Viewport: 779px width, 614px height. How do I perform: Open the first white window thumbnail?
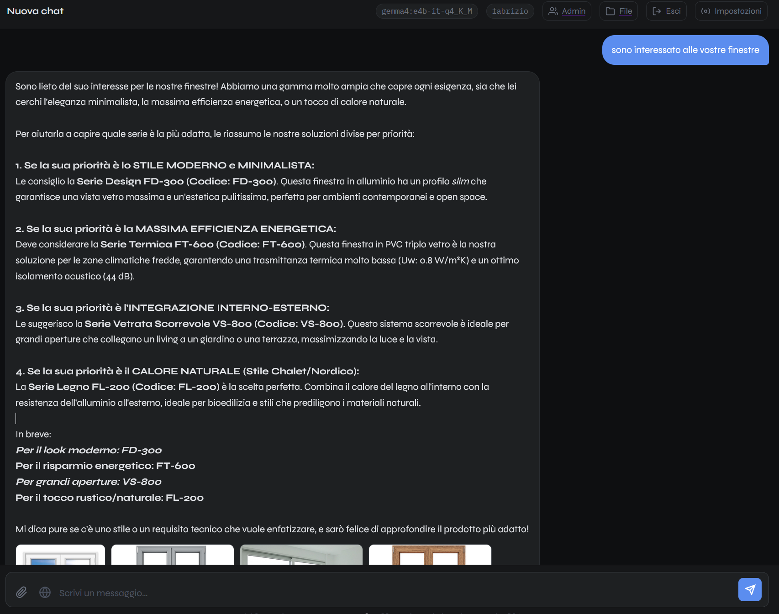pyautogui.click(x=60, y=555)
